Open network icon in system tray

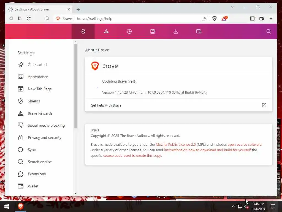tap(240, 206)
